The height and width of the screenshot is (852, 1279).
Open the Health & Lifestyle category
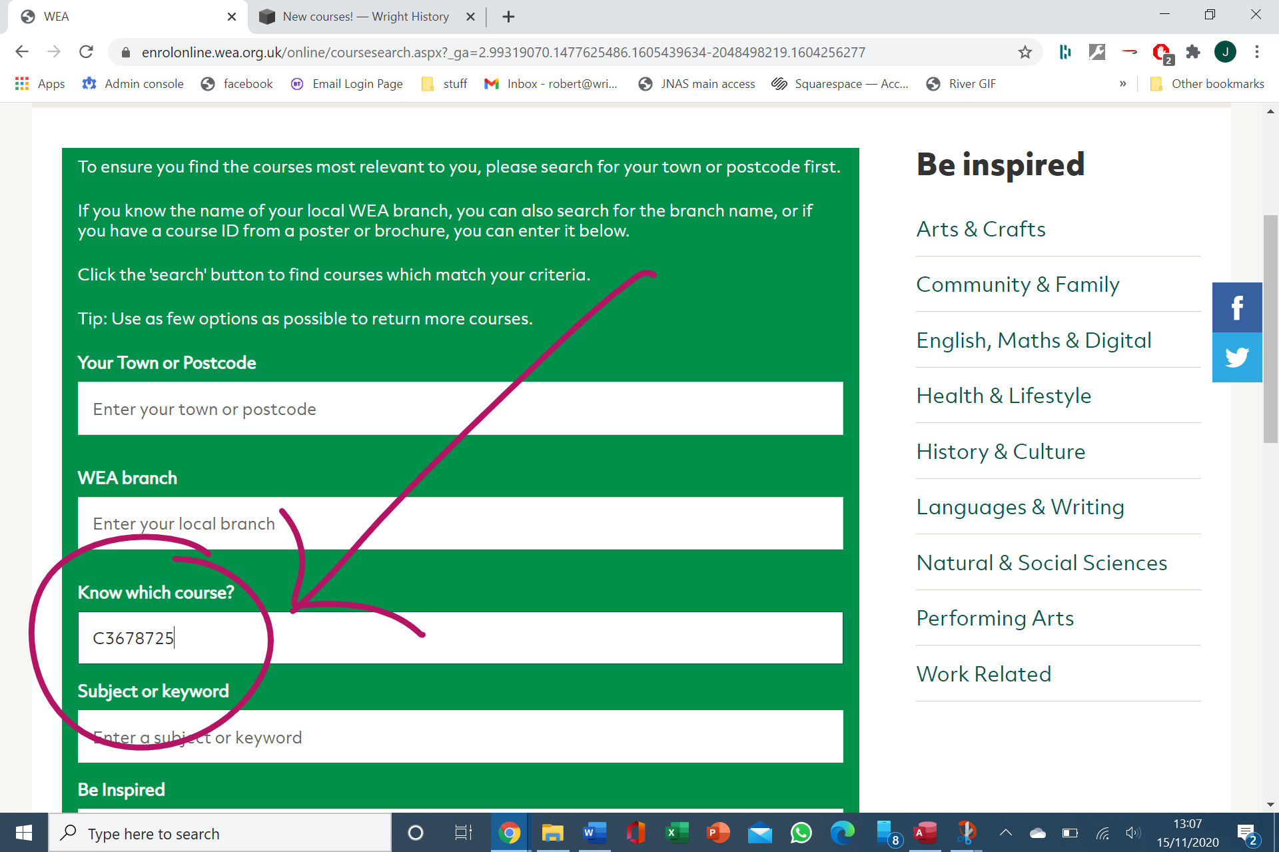(x=1003, y=396)
